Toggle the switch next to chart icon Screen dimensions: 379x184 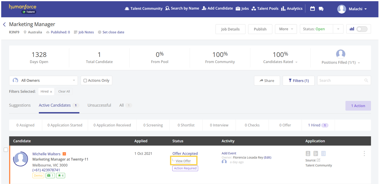coord(362,29)
